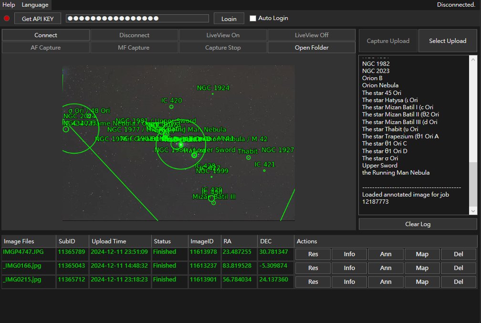Click the Orion Nebula log entry

click(380, 85)
